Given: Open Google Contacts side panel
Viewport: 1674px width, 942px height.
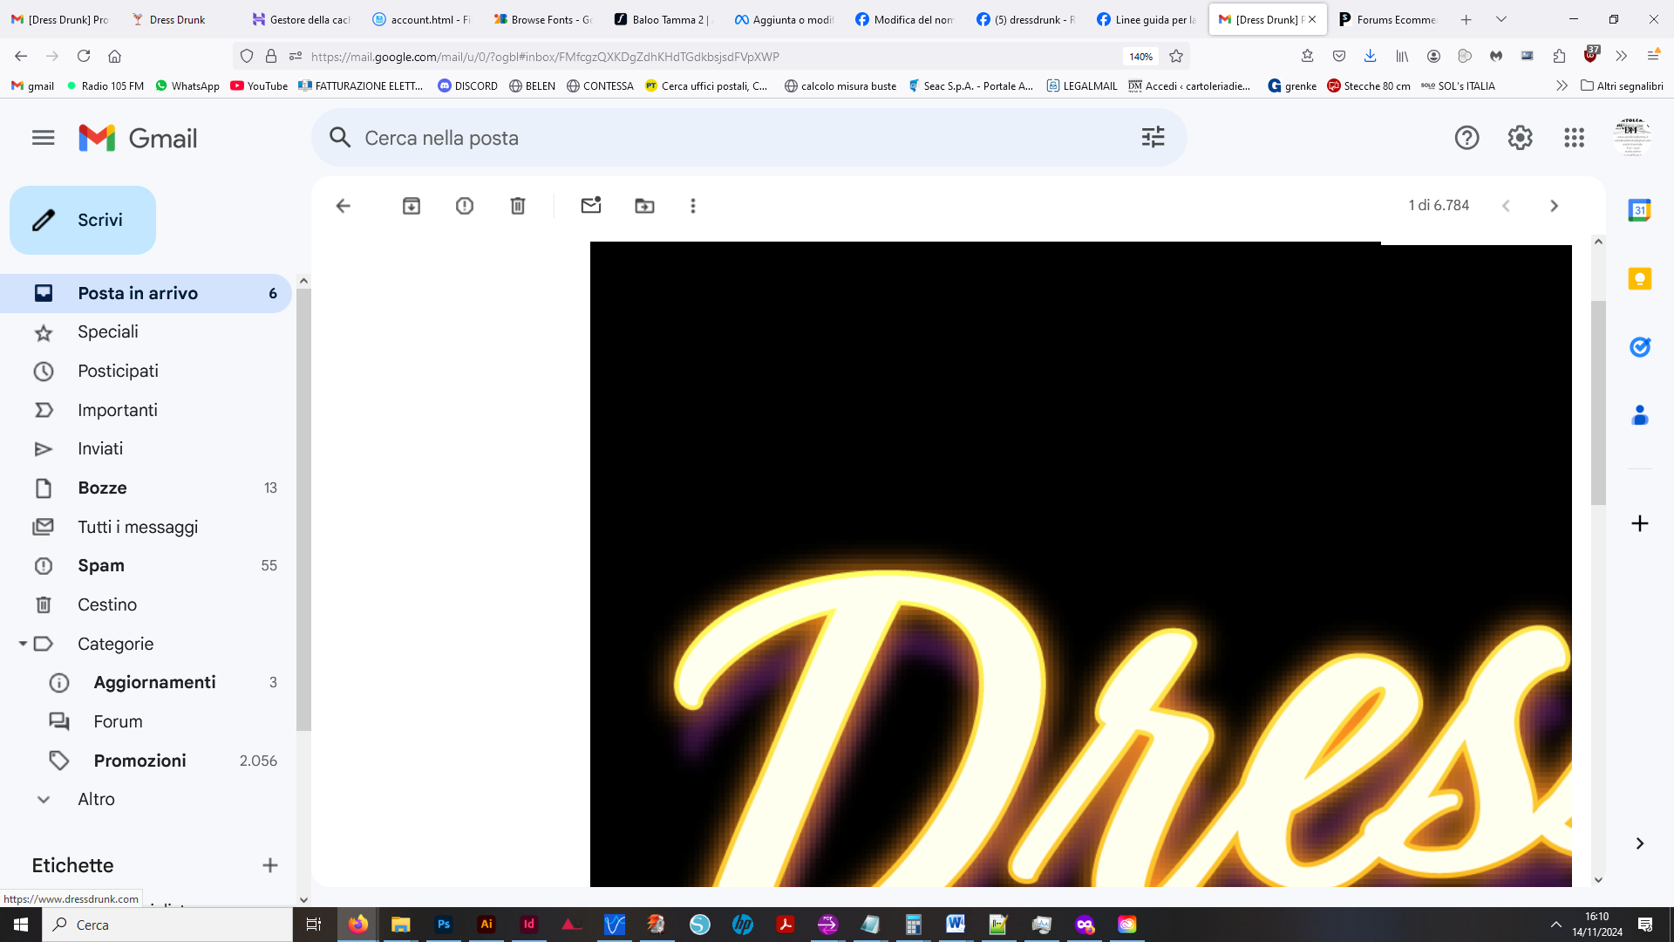Looking at the screenshot, I should 1640,416.
